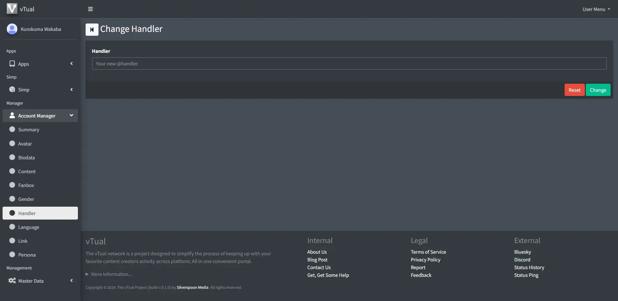
Task: Go to the Language menu item
Action: tap(29, 227)
